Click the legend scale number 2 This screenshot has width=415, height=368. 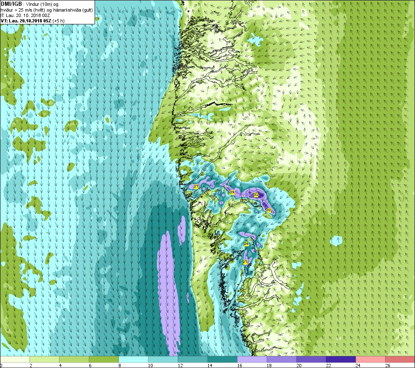click(x=31, y=366)
